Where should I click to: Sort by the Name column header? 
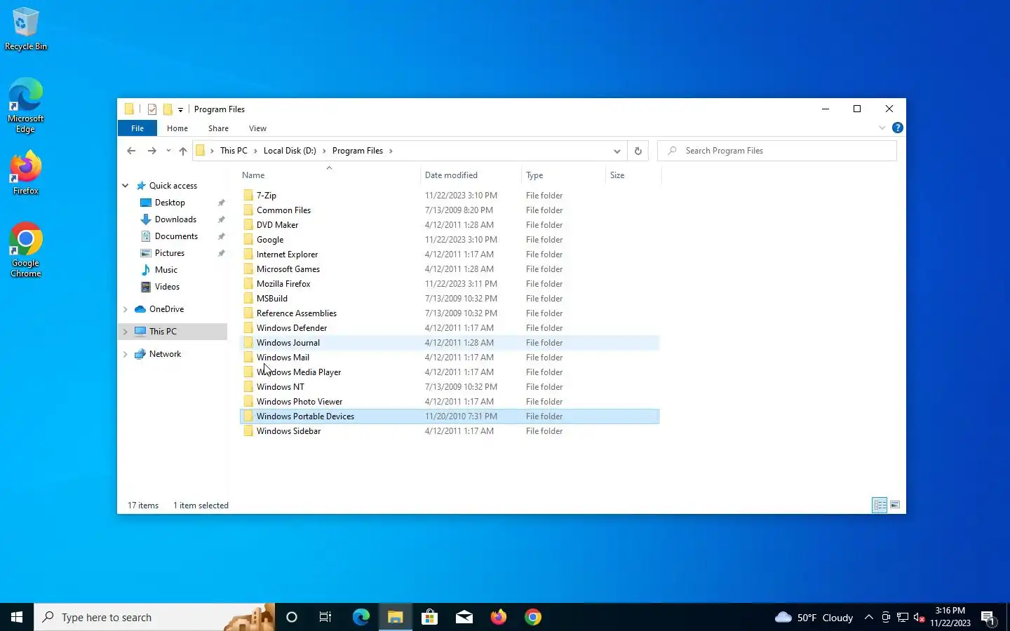click(329, 175)
